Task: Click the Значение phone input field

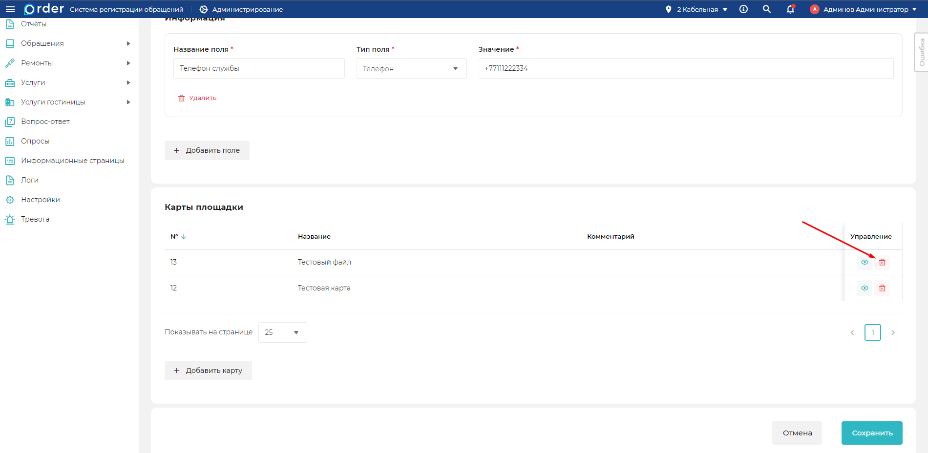Action: point(686,69)
